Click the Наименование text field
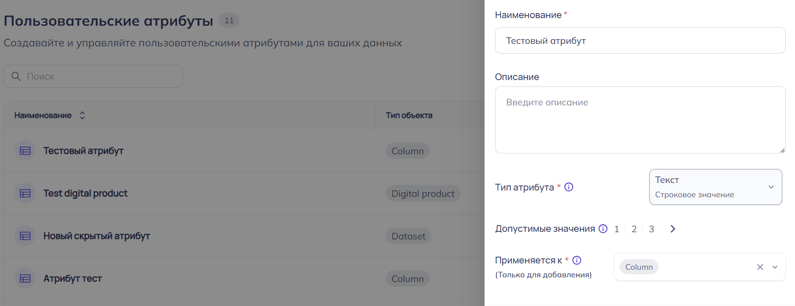This screenshot has width=795, height=306. point(640,40)
